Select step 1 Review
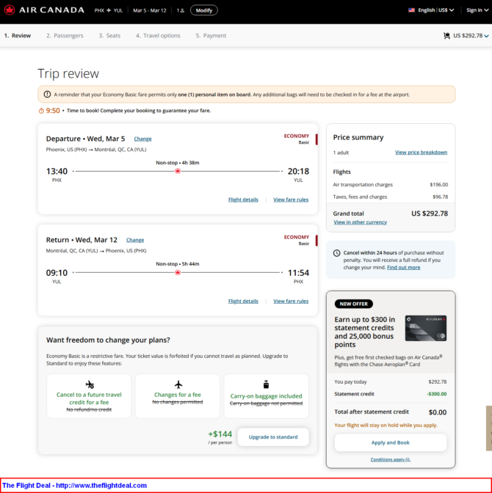 point(18,35)
